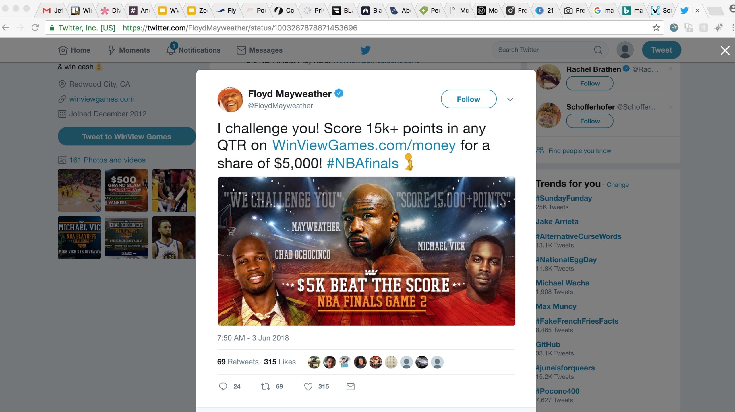Image resolution: width=735 pixels, height=412 pixels.
Task: Go to Moments
Action: [x=129, y=50]
